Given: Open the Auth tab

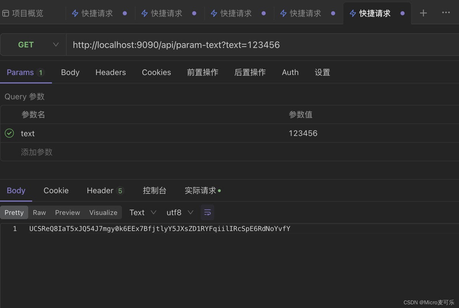Looking at the screenshot, I should 290,72.
